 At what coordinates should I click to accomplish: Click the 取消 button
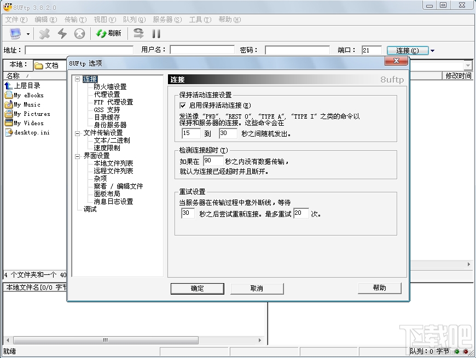coord(257,289)
